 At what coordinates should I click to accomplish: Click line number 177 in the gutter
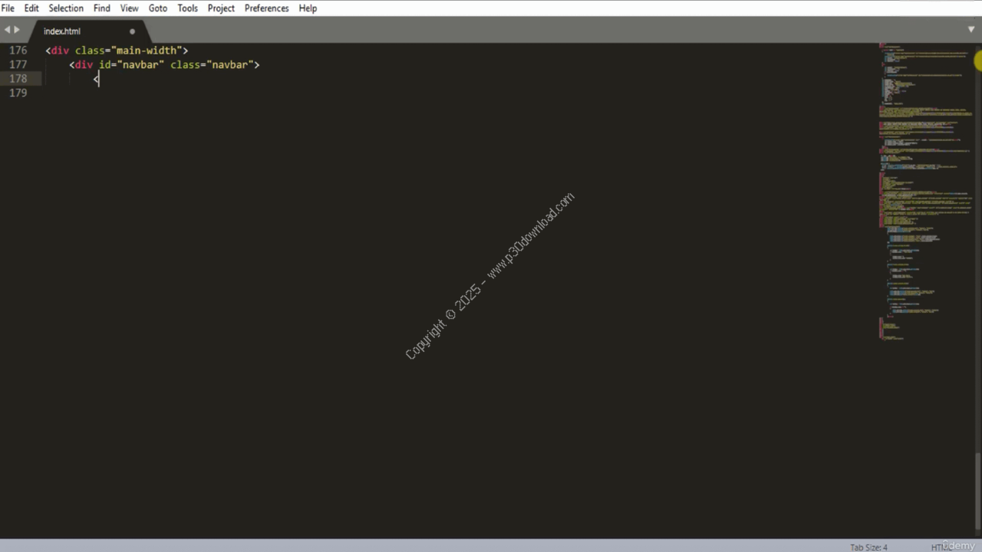18,64
